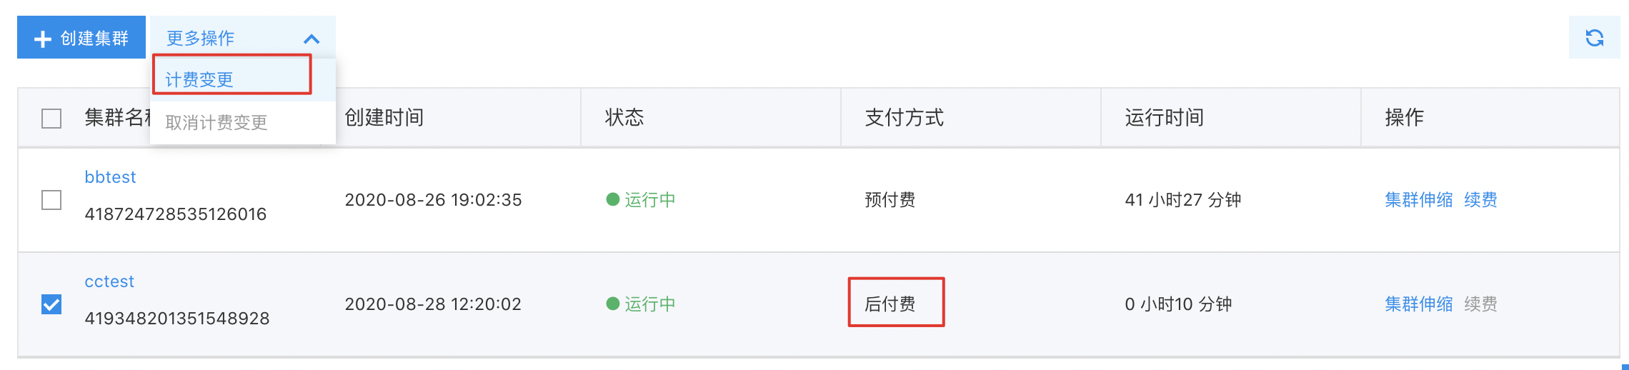Click the refresh icon button
This screenshot has width=1629, height=370.
(1594, 37)
